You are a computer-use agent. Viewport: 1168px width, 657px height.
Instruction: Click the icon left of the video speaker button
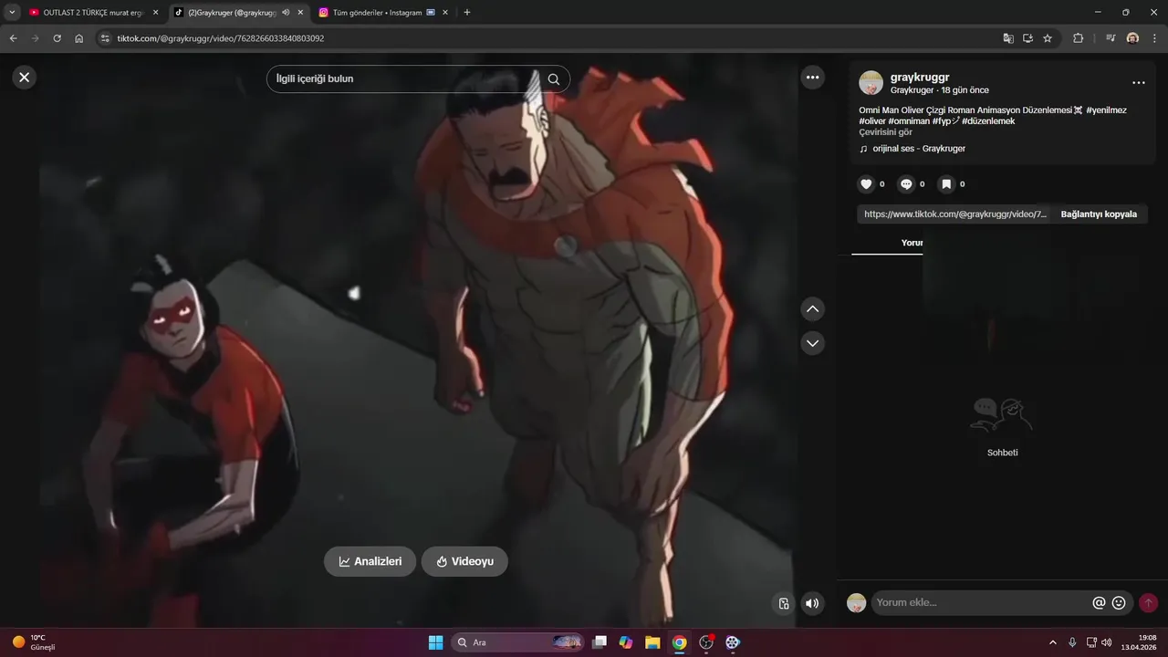point(783,603)
